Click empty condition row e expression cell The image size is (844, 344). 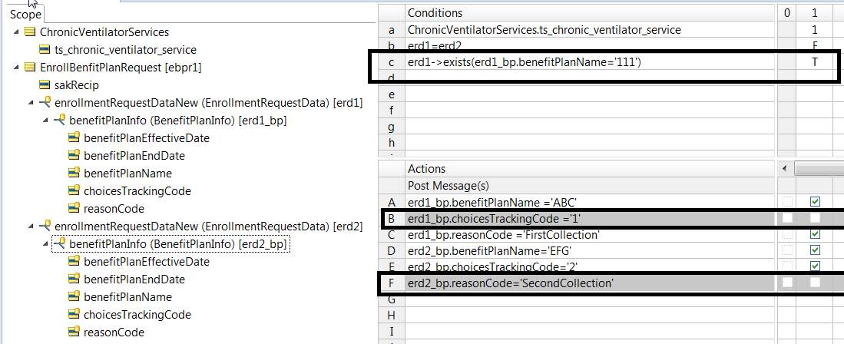[x=590, y=94]
